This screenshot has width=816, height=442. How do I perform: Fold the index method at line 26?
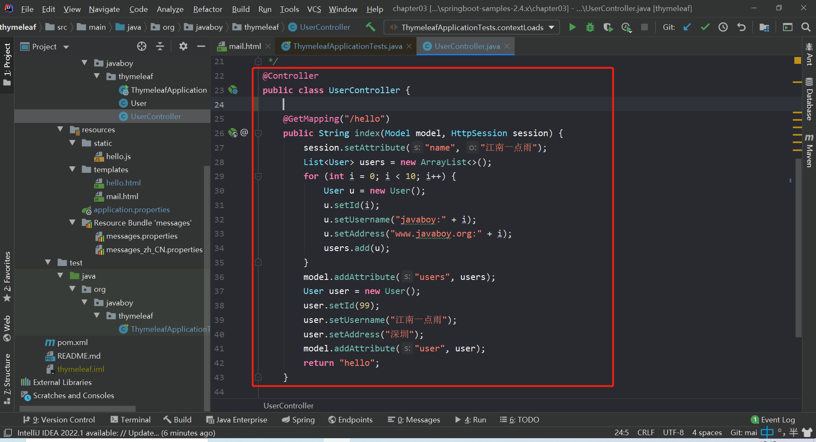[258, 133]
